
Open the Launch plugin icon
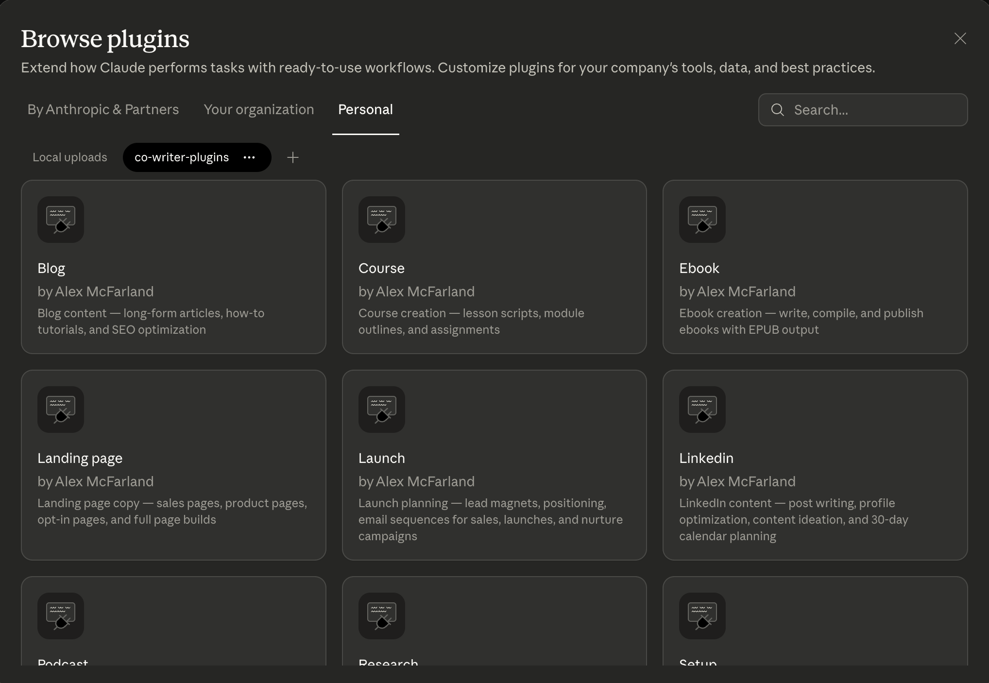382,410
